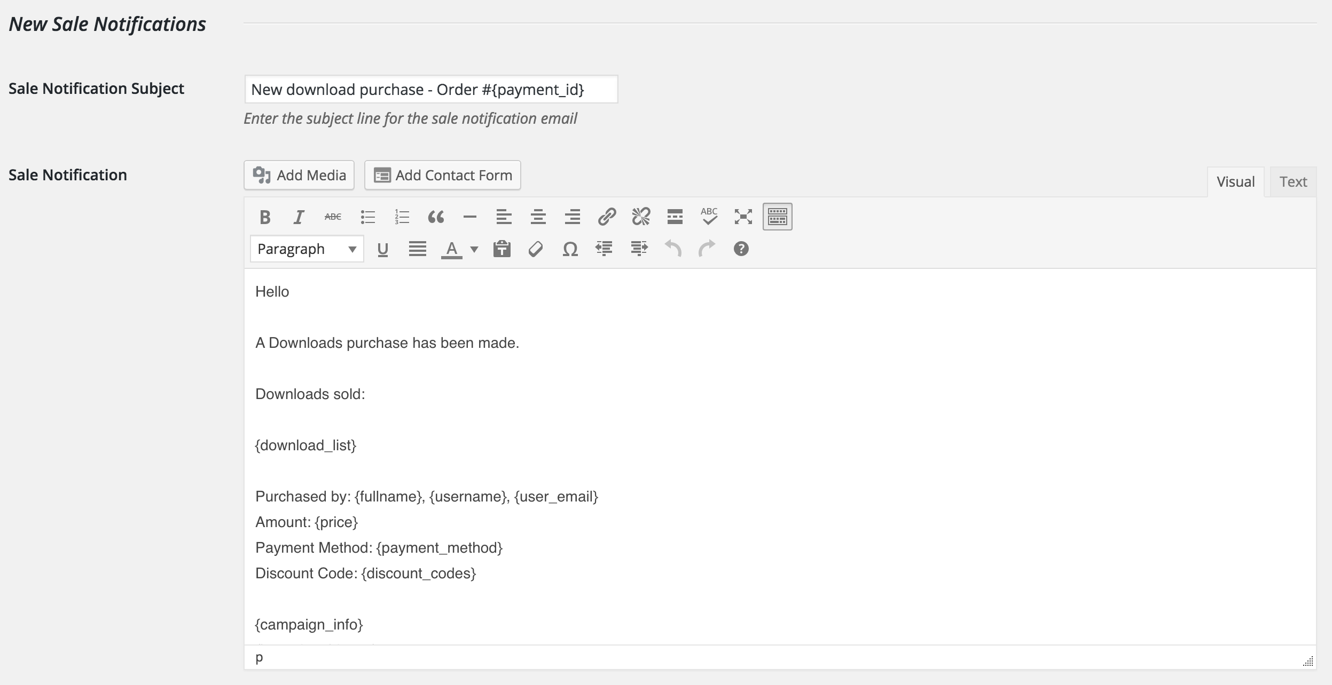
Task: Insert a numbered list
Action: pos(402,217)
